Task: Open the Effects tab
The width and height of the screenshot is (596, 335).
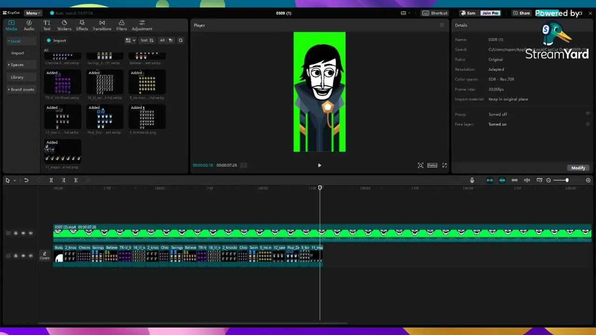Action: point(82,25)
